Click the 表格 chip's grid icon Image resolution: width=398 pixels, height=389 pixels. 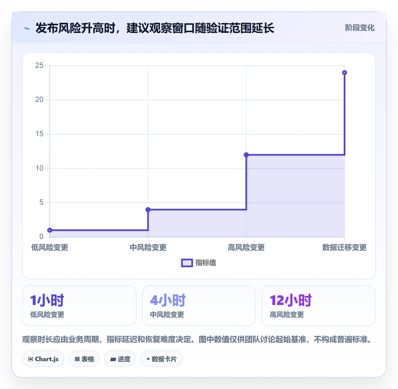(77, 359)
